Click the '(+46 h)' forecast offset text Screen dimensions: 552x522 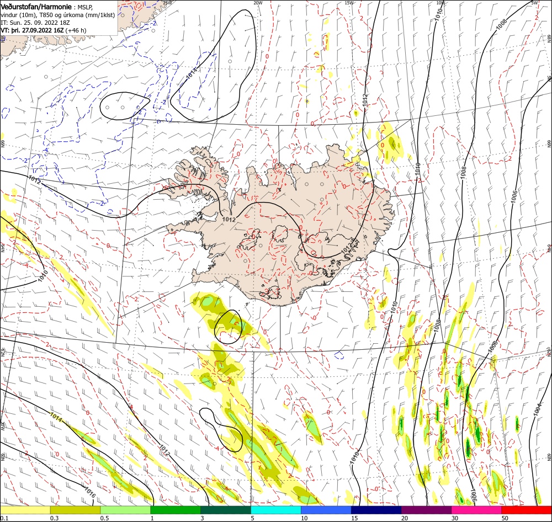76,30
